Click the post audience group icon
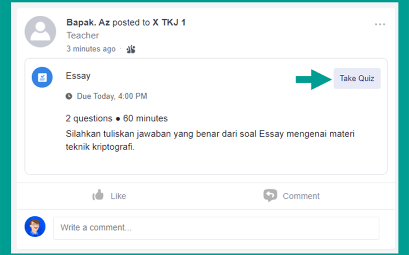 tap(131, 49)
